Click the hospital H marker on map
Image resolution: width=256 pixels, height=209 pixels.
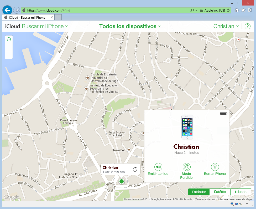pyautogui.click(x=238, y=39)
